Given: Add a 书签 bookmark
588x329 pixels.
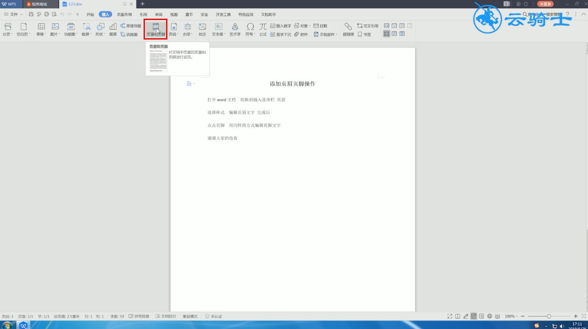Looking at the screenshot, I should [x=365, y=34].
